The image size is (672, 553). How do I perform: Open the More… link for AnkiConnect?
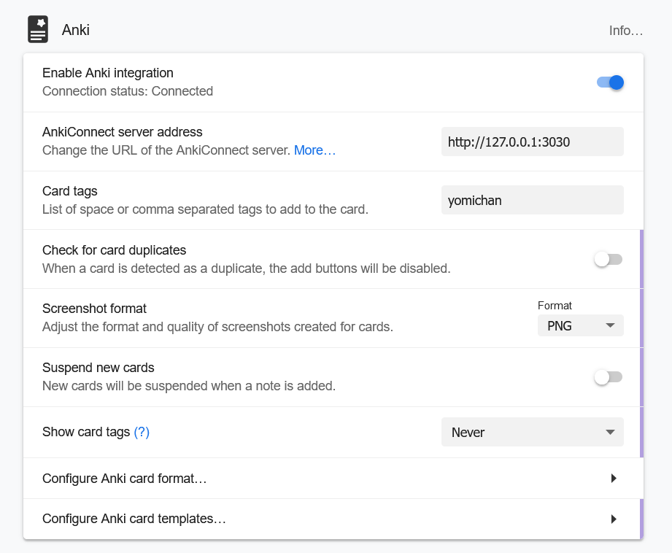click(x=314, y=150)
